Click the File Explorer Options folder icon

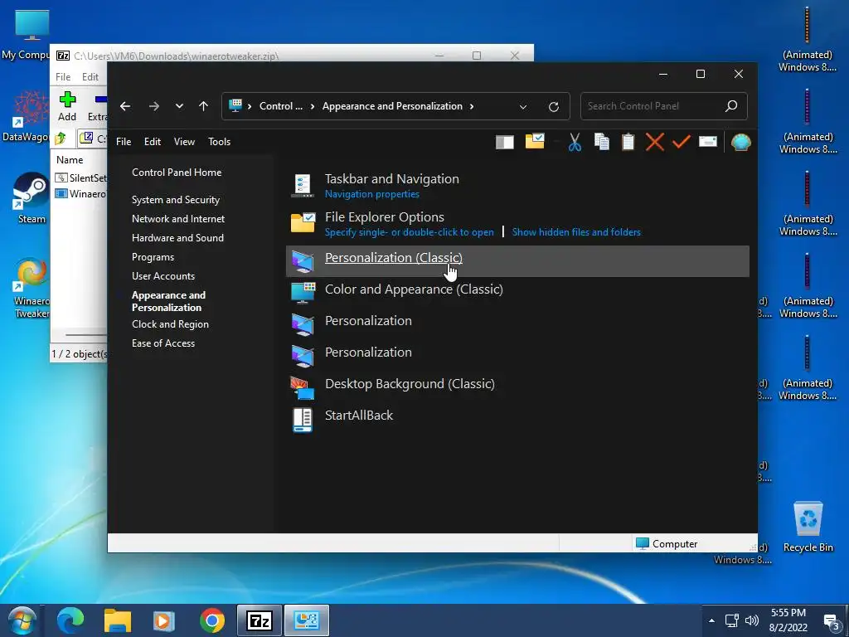303,222
